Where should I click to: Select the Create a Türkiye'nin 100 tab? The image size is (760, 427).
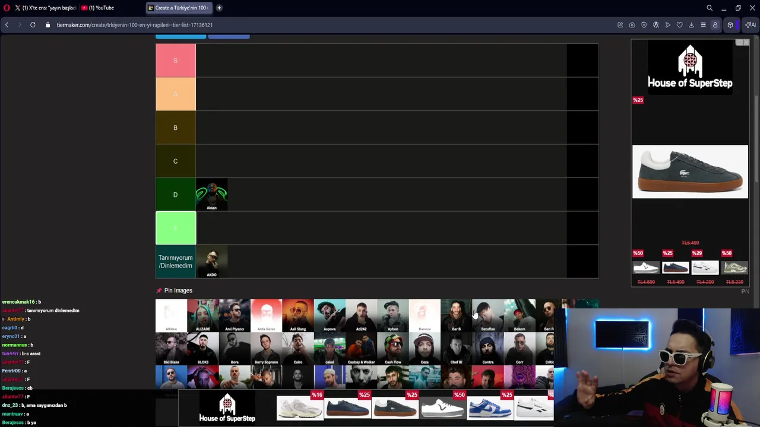click(x=180, y=8)
